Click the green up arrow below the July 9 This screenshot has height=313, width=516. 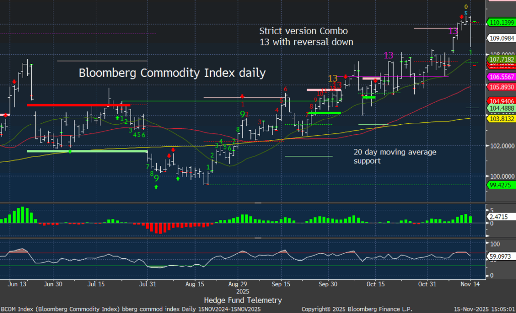tap(156, 187)
